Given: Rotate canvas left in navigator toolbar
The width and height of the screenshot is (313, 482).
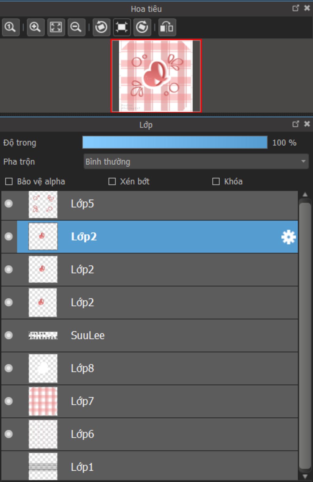Looking at the screenshot, I should tap(101, 27).
